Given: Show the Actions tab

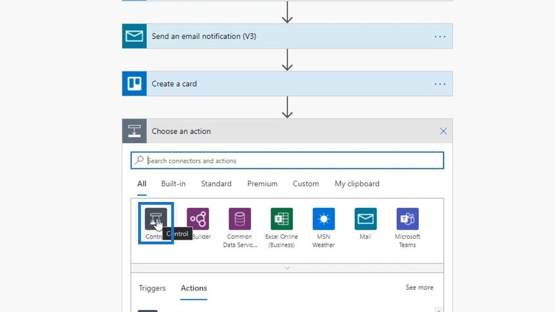Looking at the screenshot, I should [194, 288].
